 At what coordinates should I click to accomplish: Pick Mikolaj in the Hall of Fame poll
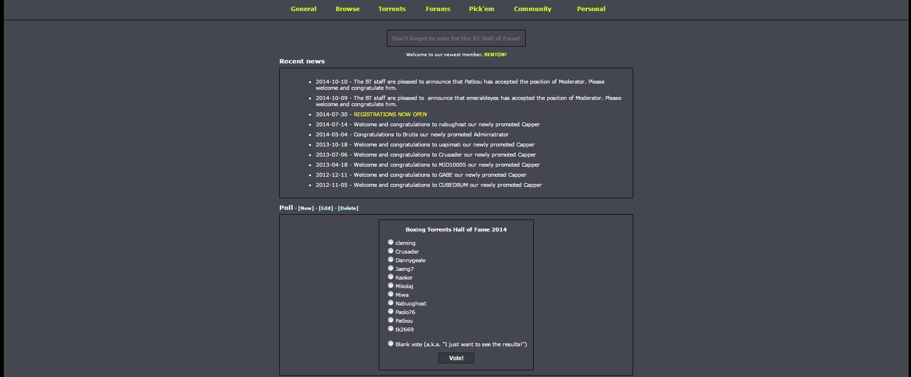[x=391, y=286]
